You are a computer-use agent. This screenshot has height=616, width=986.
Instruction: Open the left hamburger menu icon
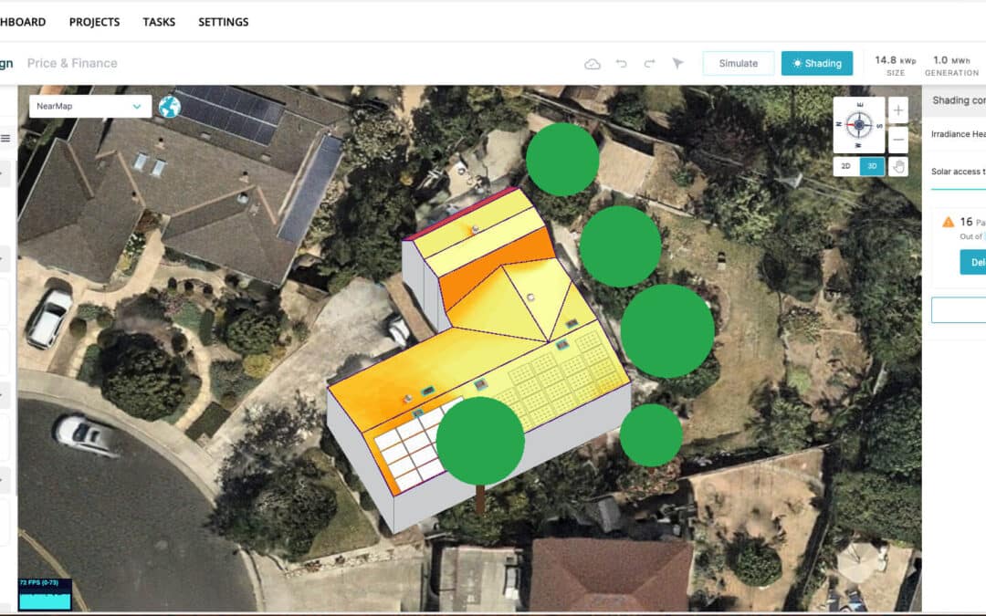pos(6,137)
